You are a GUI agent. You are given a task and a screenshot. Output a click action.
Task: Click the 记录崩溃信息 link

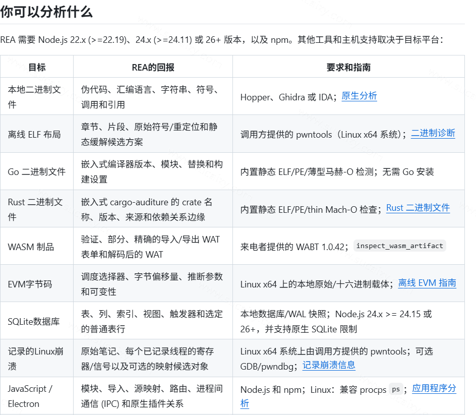[x=329, y=365]
